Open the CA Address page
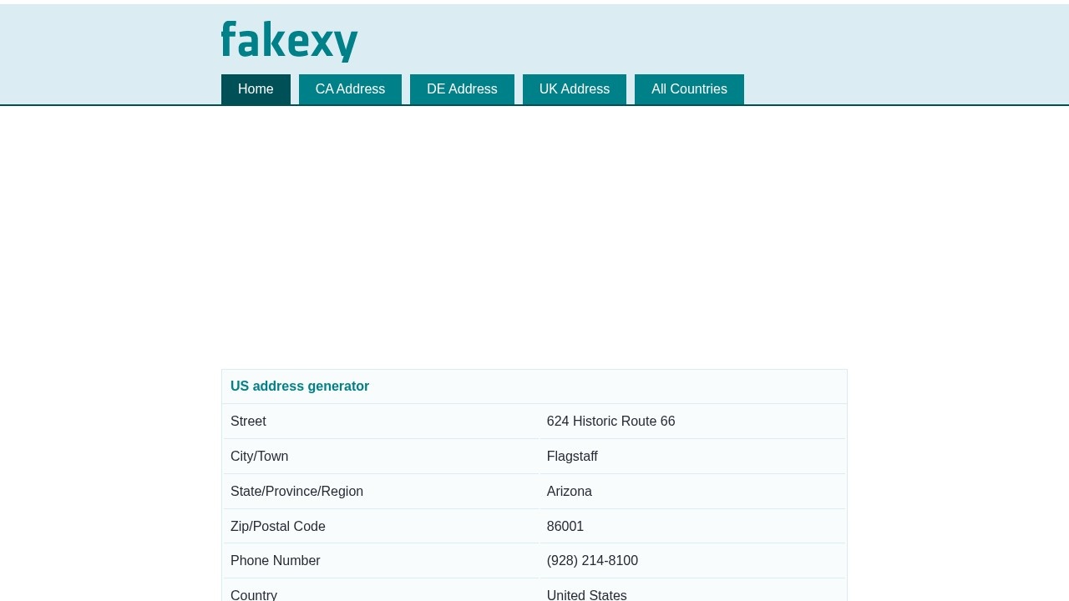This screenshot has height=601, width=1069. coord(350,89)
